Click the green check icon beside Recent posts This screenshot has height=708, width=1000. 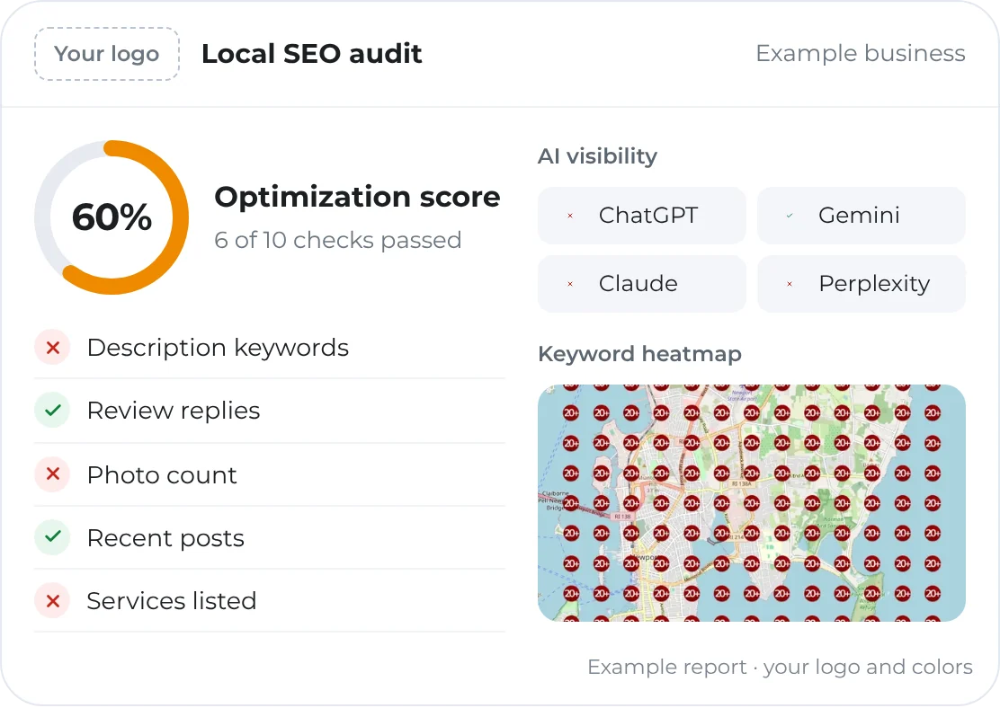click(52, 536)
